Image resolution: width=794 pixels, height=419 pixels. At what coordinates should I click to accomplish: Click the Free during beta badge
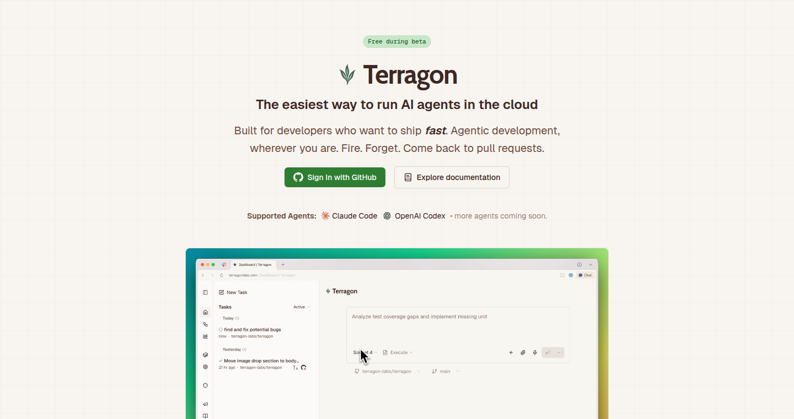pyautogui.click(x=397, y=41)
